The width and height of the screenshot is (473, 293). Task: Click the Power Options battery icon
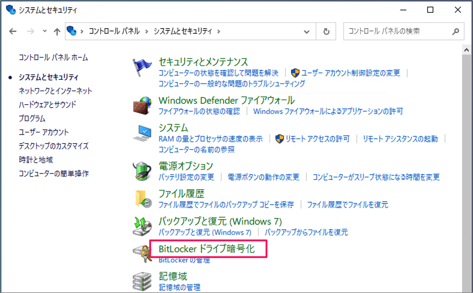click(142, 171)
